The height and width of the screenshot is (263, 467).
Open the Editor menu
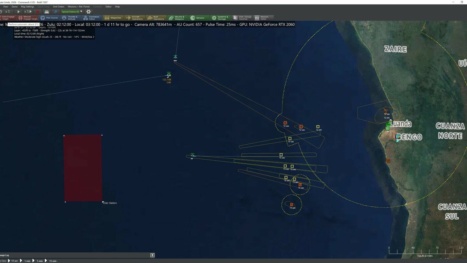pyautogui.click(x=109, y=6)
